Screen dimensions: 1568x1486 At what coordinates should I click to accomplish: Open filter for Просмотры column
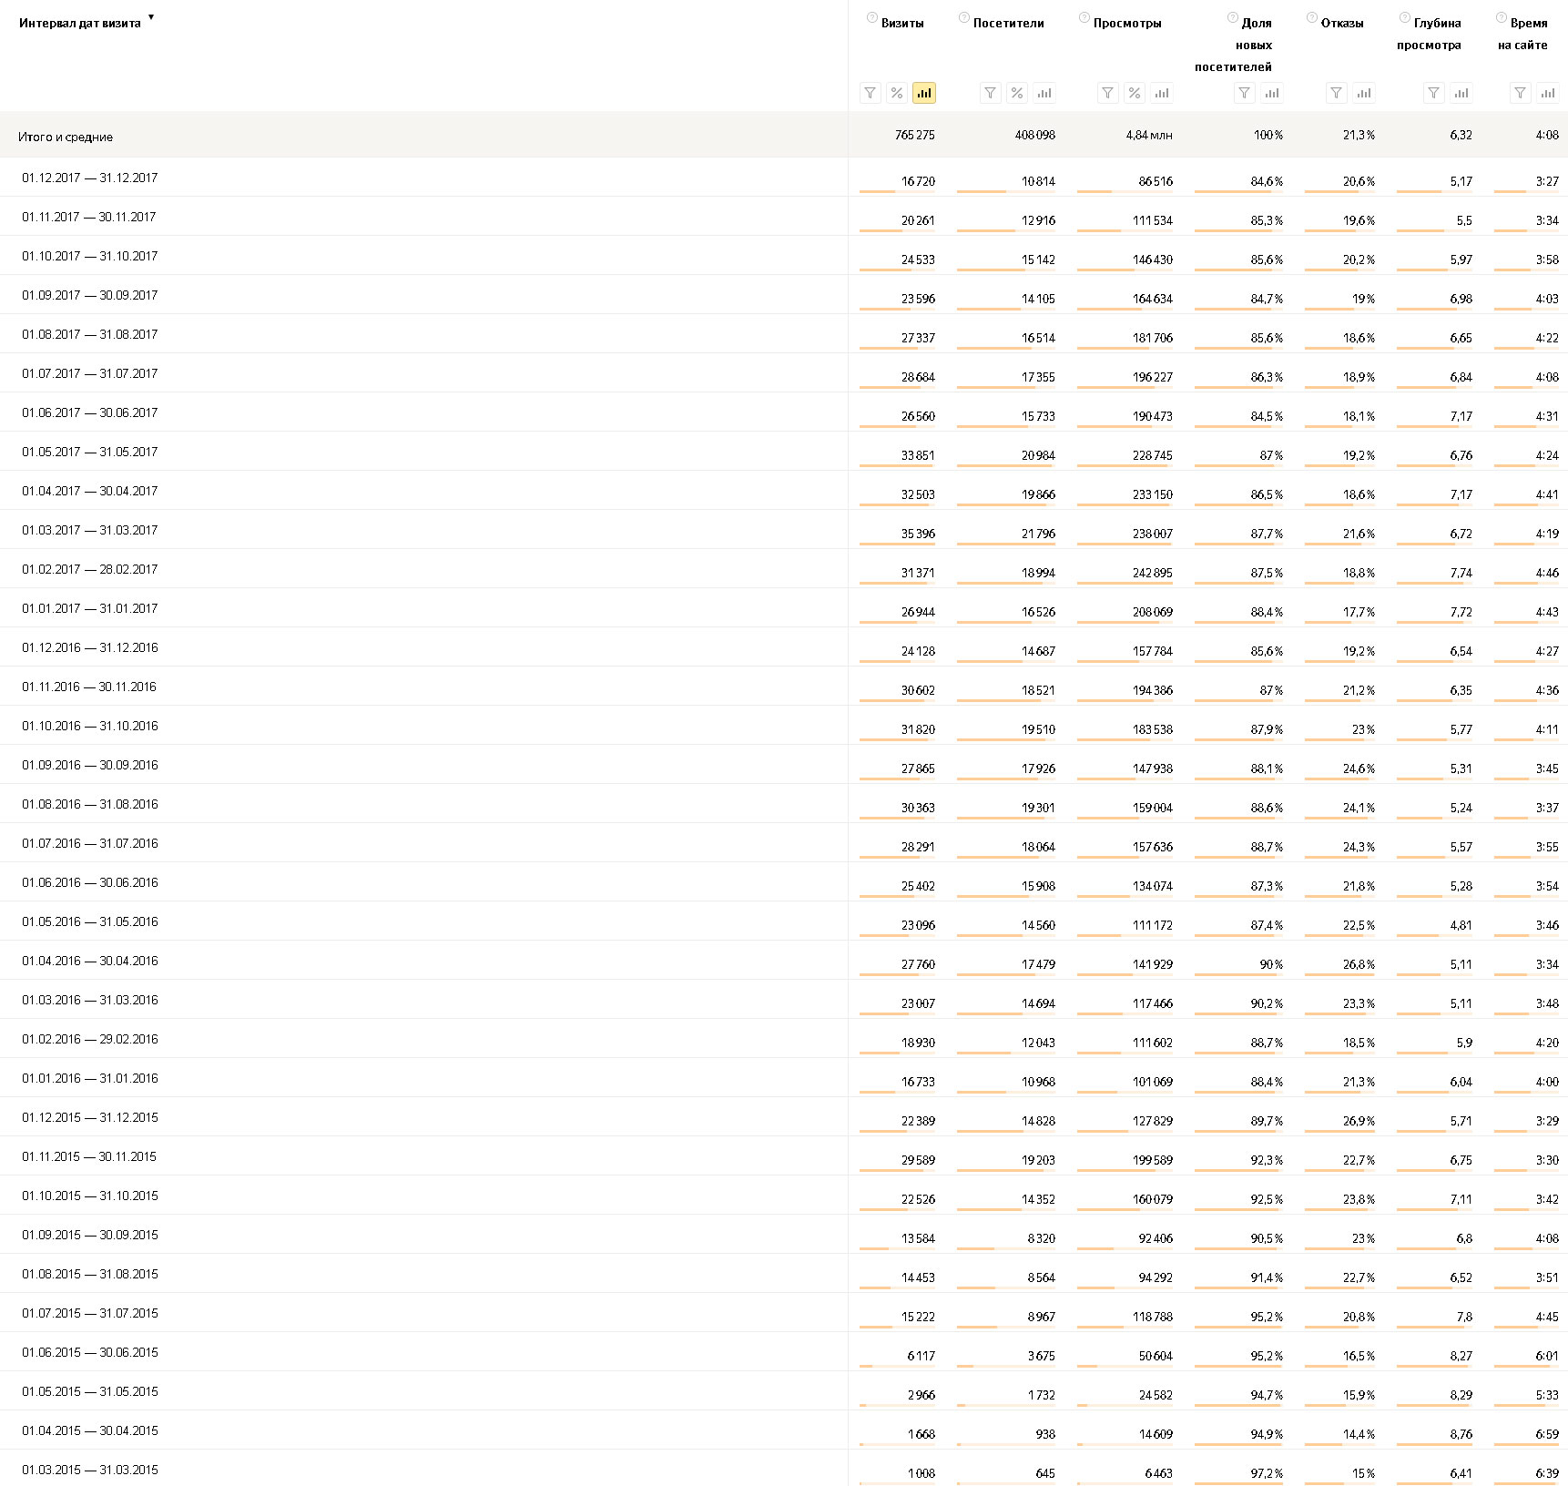click(x=1107, y=93)
